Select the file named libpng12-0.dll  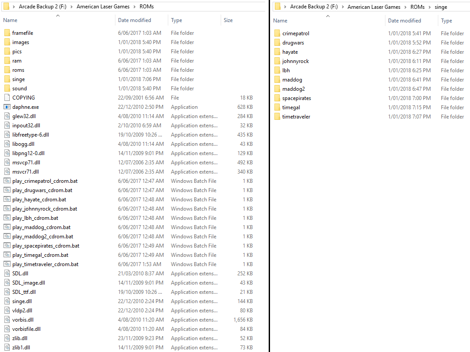(x=29, y=153)
